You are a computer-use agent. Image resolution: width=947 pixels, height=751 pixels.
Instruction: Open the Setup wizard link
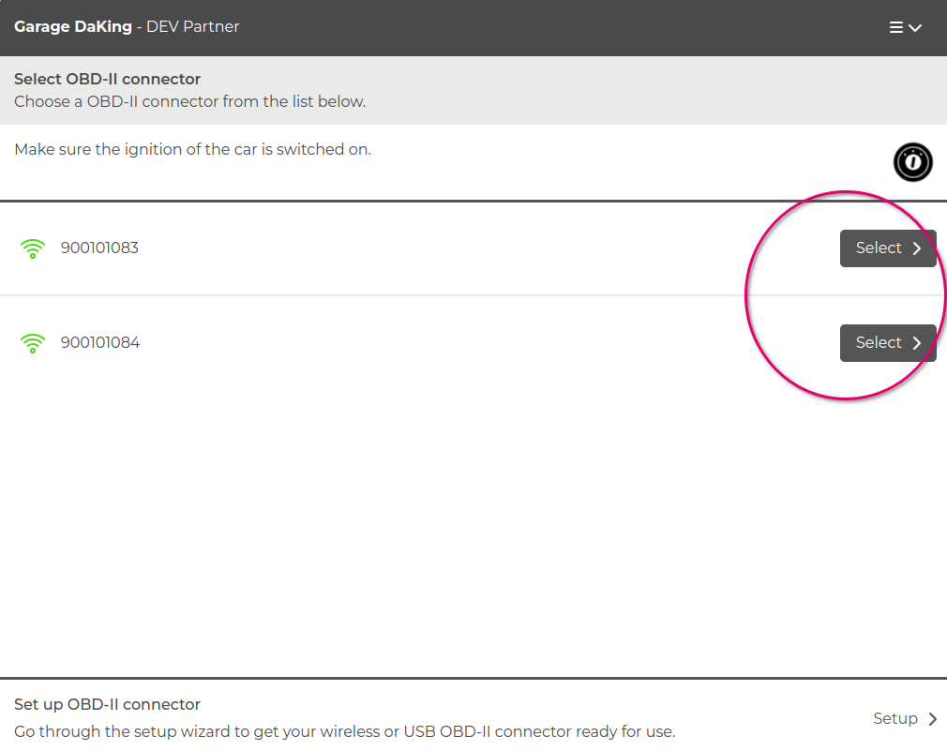(905, 718)
